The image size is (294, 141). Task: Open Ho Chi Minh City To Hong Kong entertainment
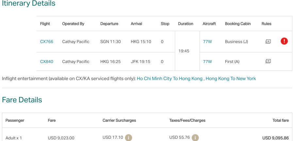pyautogui.click(x=170, y=79)
